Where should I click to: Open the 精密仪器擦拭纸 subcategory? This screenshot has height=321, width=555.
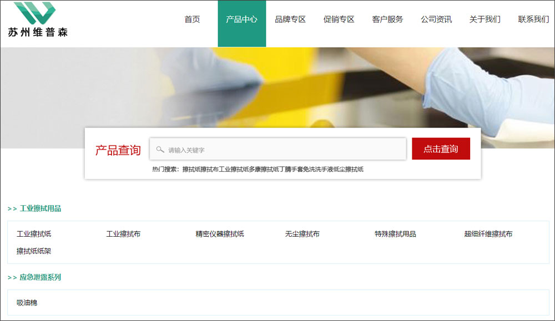220,234
